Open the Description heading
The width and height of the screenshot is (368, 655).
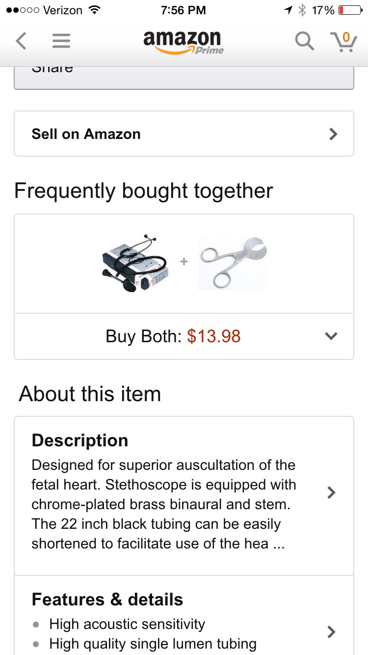tap(80, 440)
